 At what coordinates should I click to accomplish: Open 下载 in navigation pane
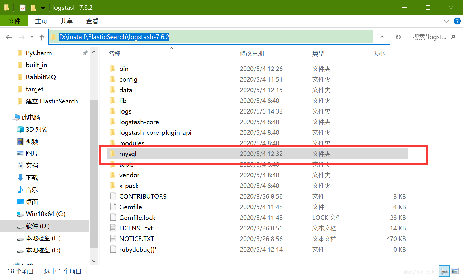click(x=32, y=178)
